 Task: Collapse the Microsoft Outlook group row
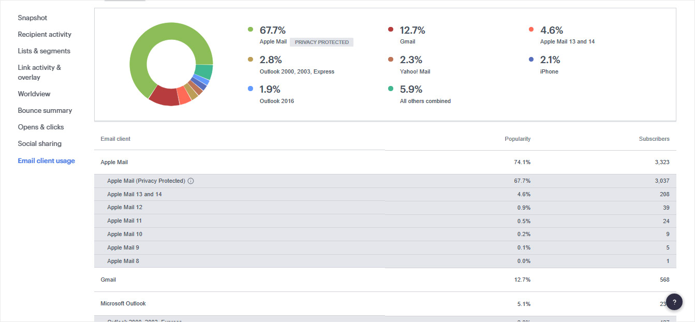[x=385, y=303]
